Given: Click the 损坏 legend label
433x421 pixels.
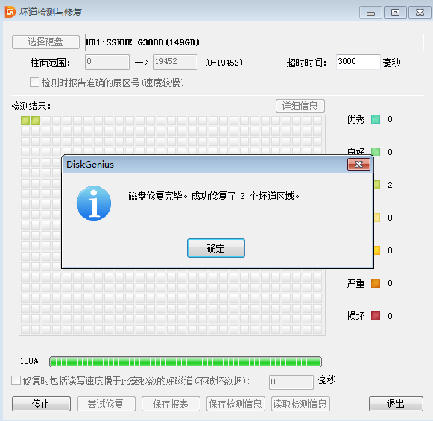Looking at the screenshot, I should (x=355, y=316).
